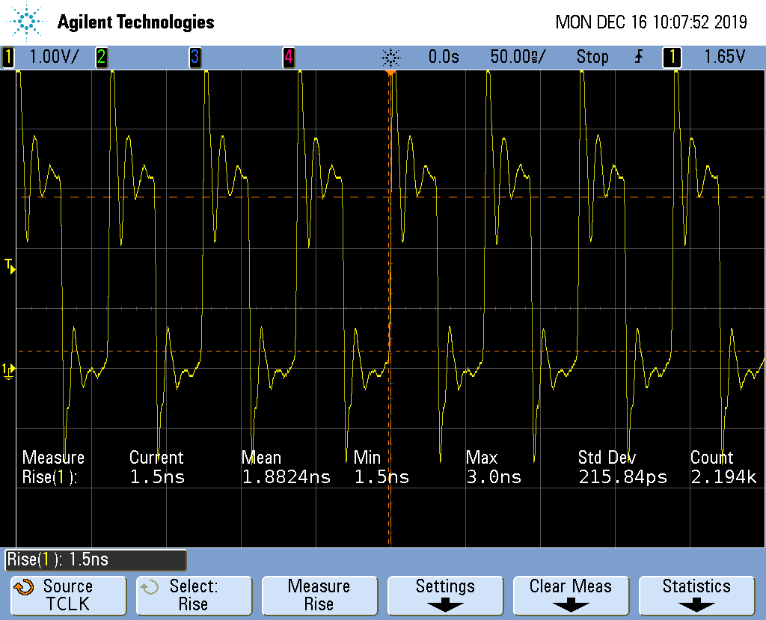Viewport: 766px width, 620px height.
Task: Enable green channel 2 indicator
Action: 101,57
